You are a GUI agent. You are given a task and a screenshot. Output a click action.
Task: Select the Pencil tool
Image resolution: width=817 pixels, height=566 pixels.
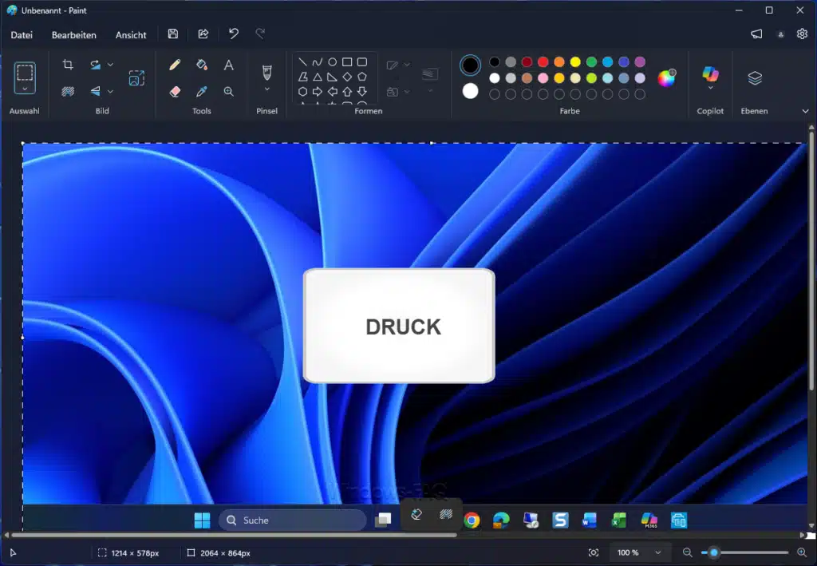coord(176,65)
